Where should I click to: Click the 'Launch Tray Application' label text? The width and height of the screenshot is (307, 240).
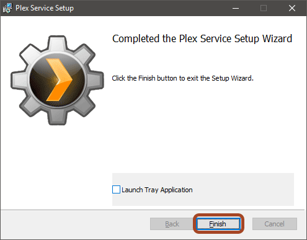157,190
